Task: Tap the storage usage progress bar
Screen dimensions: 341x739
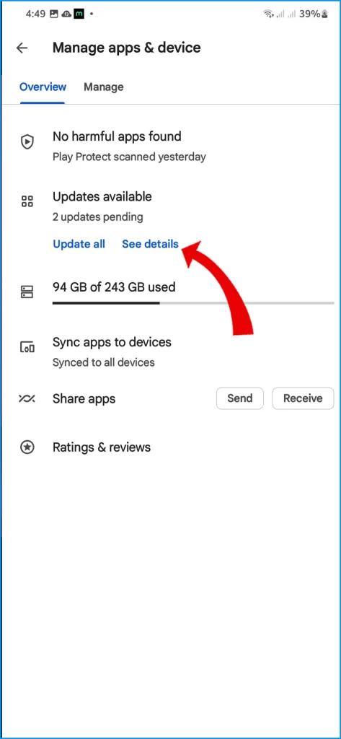Action: tap(193, 303)
